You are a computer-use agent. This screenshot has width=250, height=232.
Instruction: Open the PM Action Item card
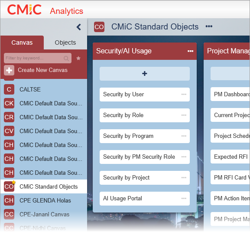pos(230,198)
